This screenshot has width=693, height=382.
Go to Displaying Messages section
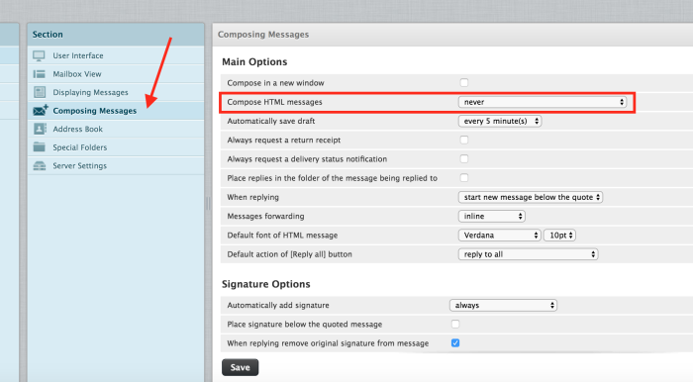coord(116,92)
